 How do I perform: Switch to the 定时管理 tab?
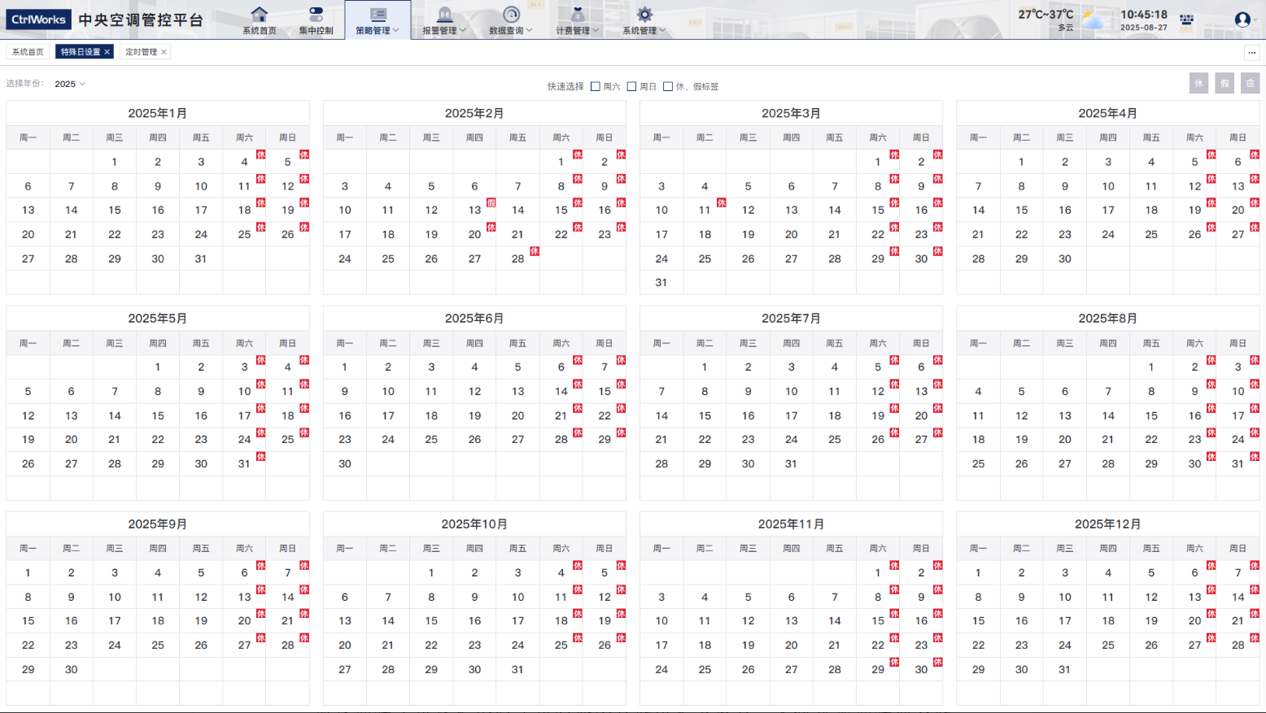click(141, 52)
